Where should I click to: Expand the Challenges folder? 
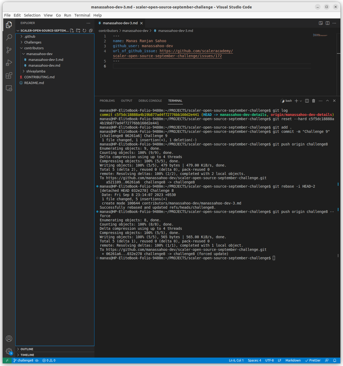click(x=33, y=42)
